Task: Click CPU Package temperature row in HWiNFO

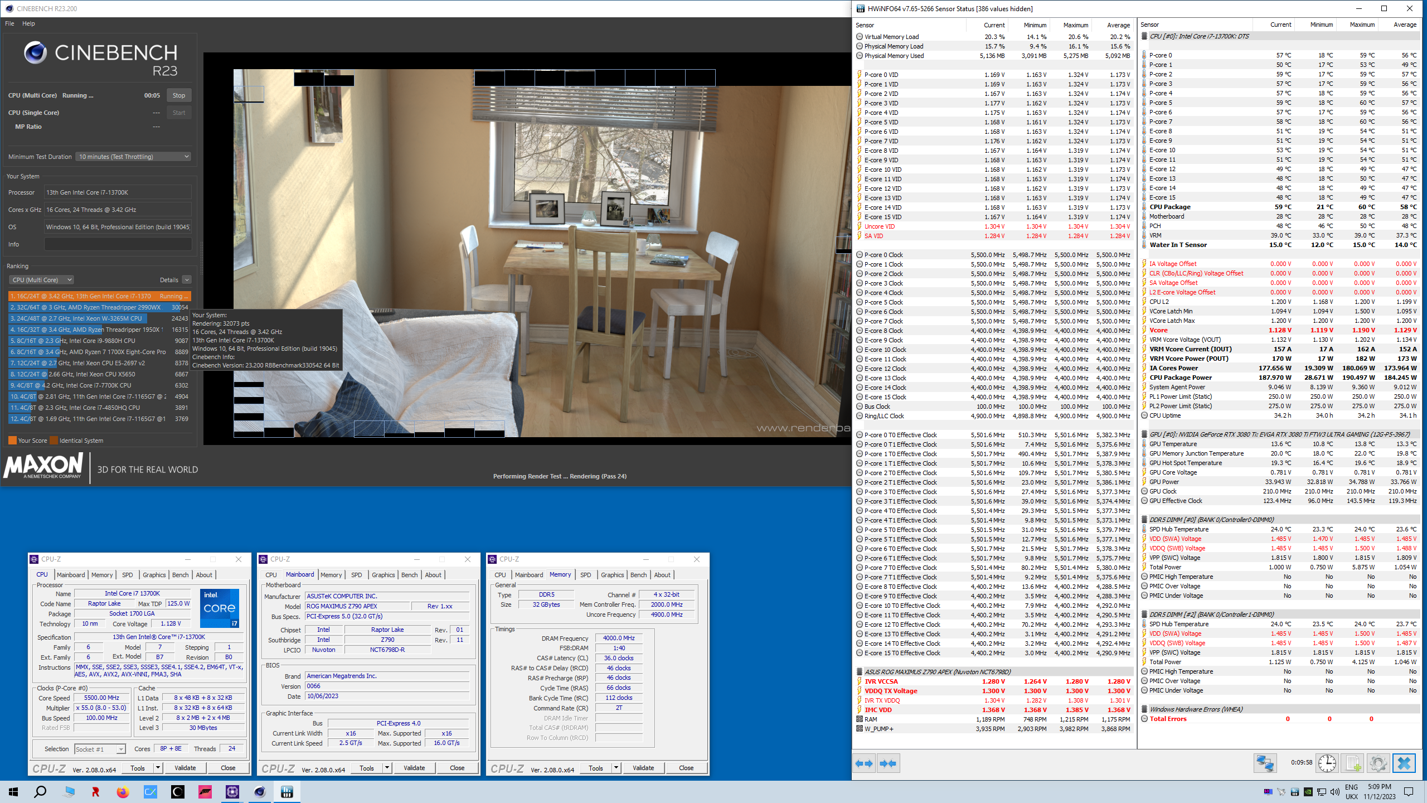Action: click(x=1279, y=207)
